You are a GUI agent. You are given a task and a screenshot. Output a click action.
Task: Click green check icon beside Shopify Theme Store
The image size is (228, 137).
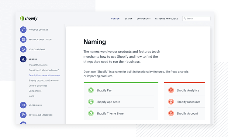[x=91, y=113]
